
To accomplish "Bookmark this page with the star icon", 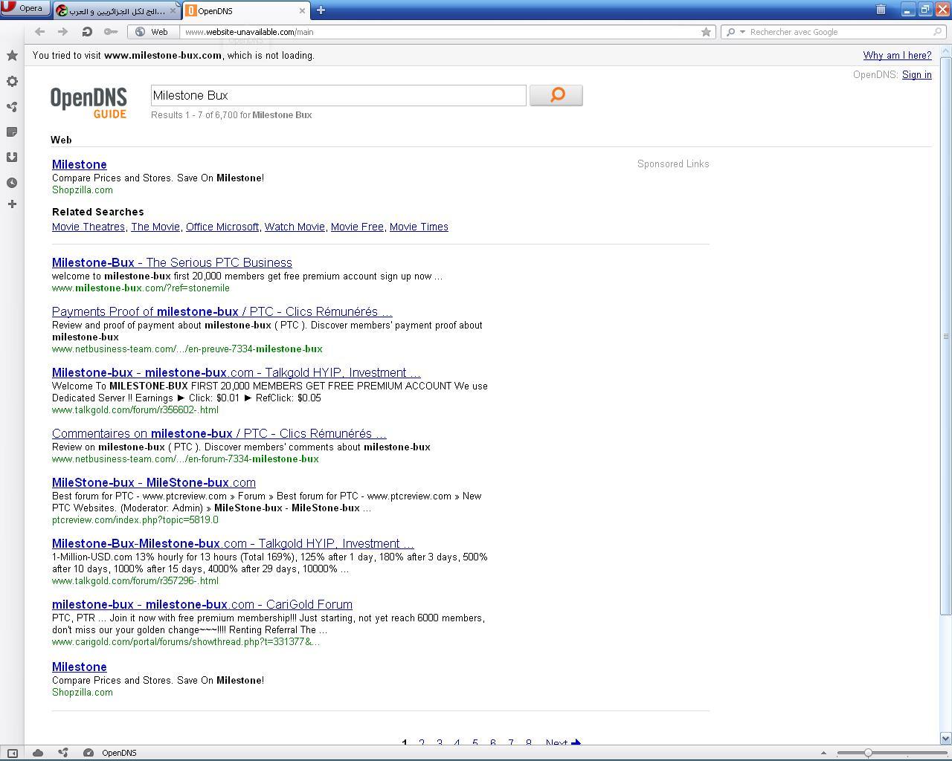I will [707, 32].
